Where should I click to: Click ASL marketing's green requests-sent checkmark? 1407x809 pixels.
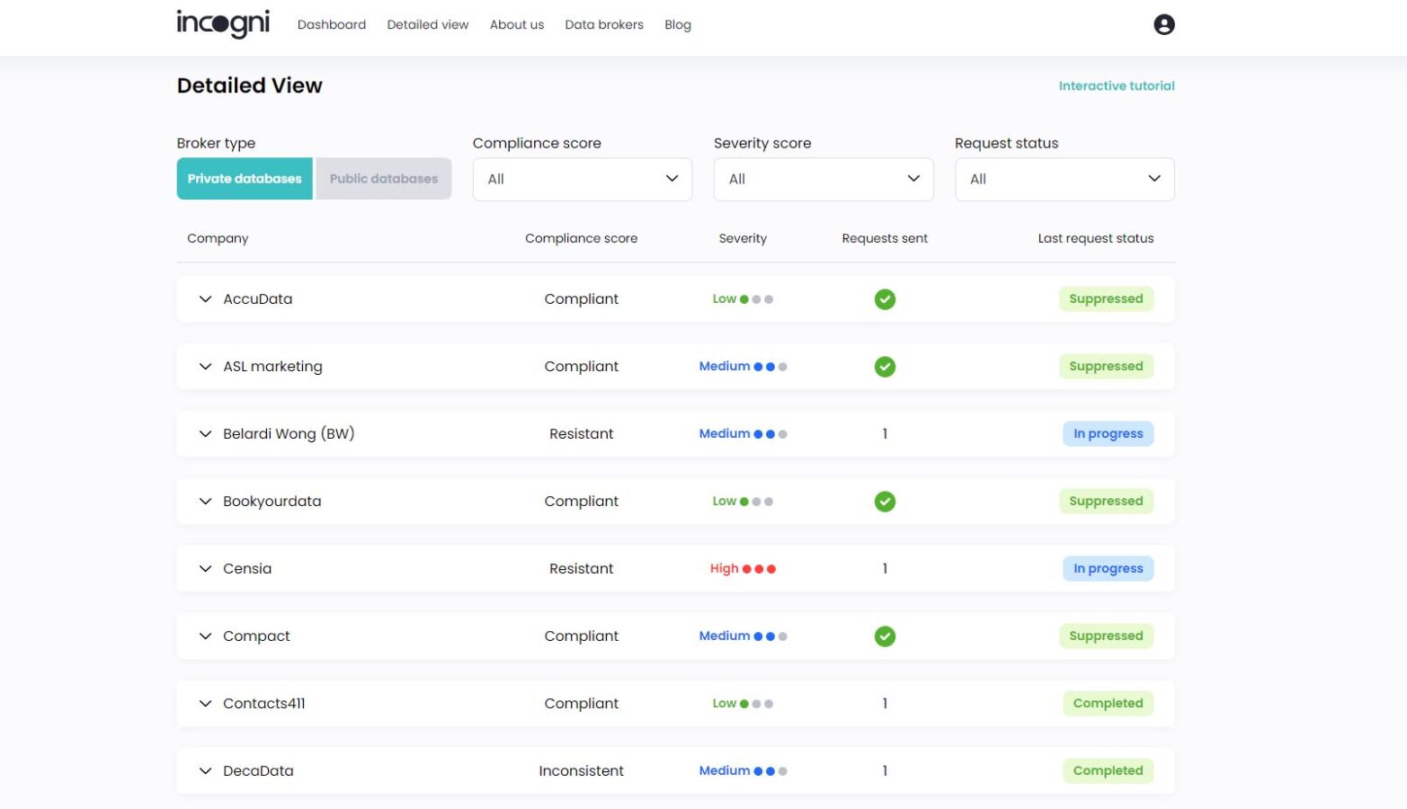885,367
